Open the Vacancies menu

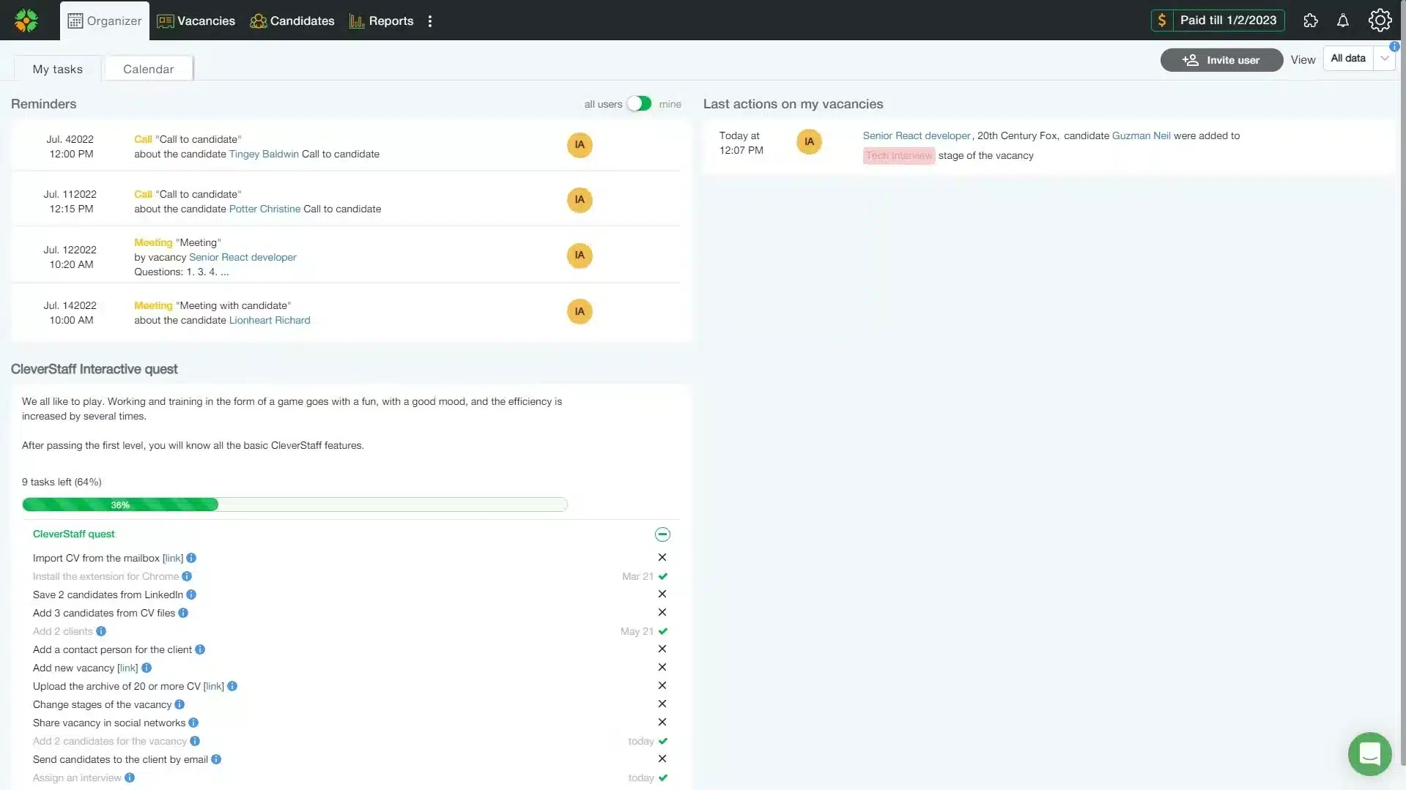pyautogui.click(x=196, y=21)
